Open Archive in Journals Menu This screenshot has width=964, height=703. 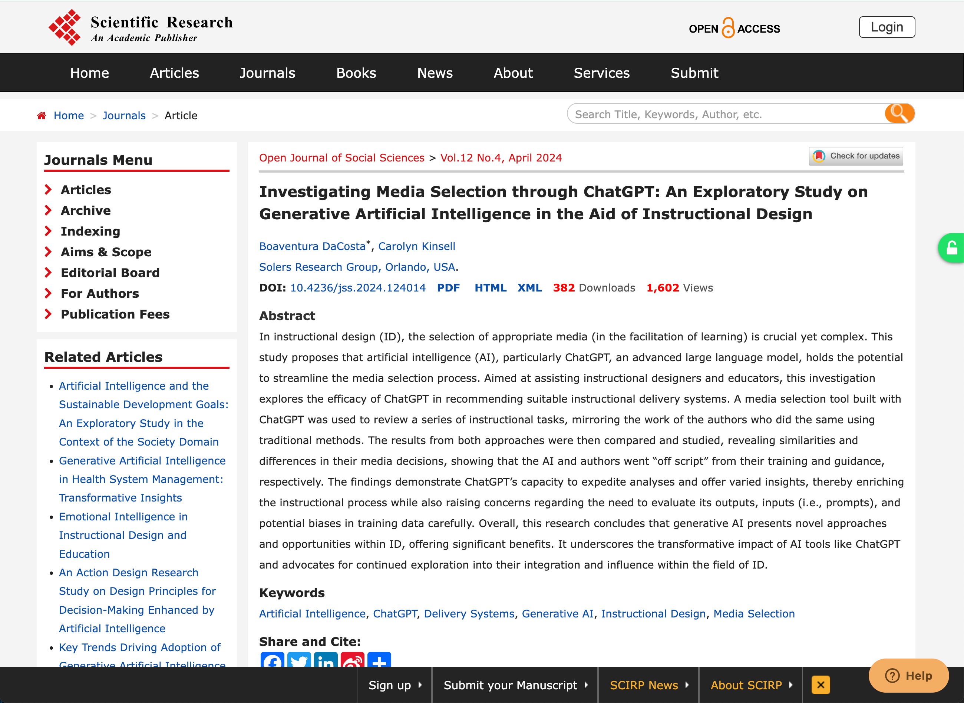[86, 210]
